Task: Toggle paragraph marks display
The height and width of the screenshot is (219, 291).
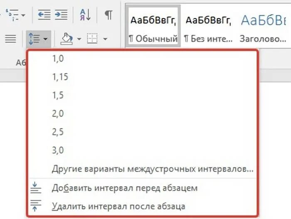Action: (x=109, y=15)
